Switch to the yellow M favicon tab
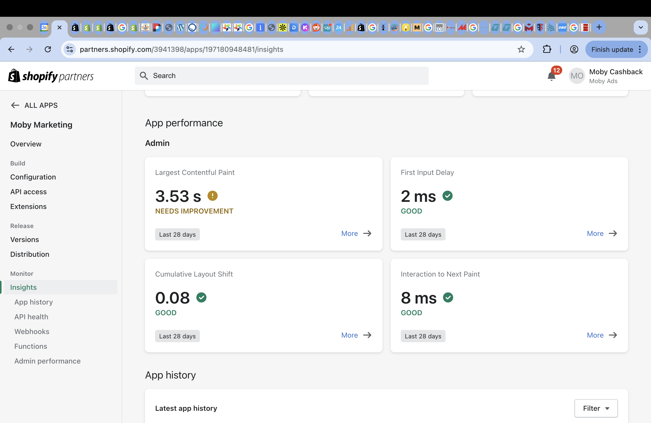651x423 pixels. click(x=417, y=27)
